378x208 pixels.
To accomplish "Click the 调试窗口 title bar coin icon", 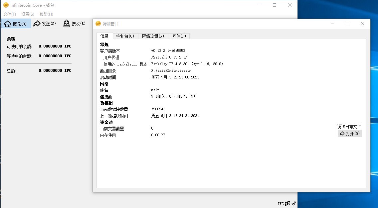I will (98, 24).
